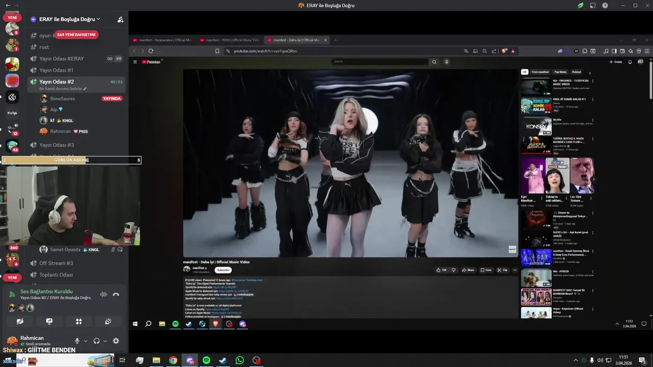Open the BoneSaures user in the voice list
The height and width of the screenshot is (367, 653).
tap(80, 98)
